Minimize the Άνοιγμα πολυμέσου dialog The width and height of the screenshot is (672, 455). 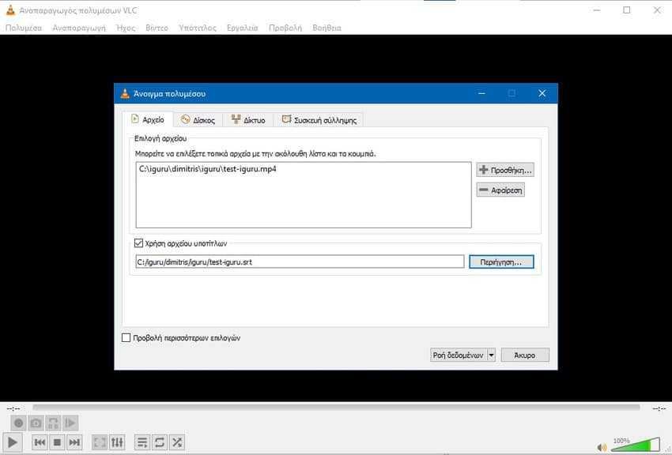coord(481,93)
